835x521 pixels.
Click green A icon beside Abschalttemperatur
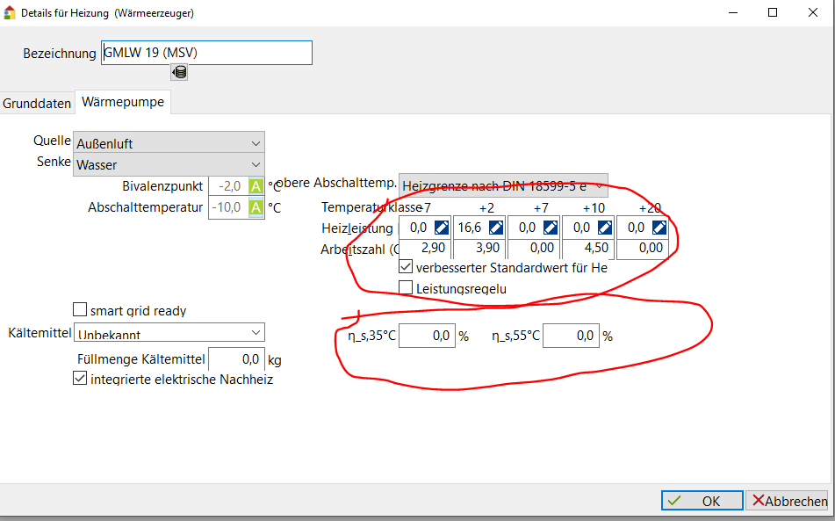(x=256, y=207)
